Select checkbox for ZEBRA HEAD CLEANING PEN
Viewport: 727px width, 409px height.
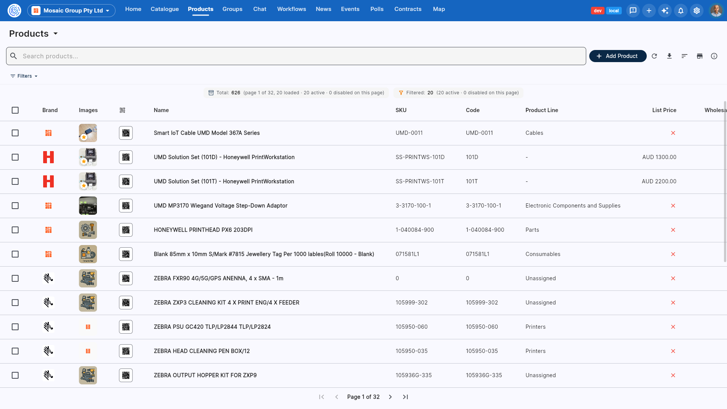tap(15, 351)
